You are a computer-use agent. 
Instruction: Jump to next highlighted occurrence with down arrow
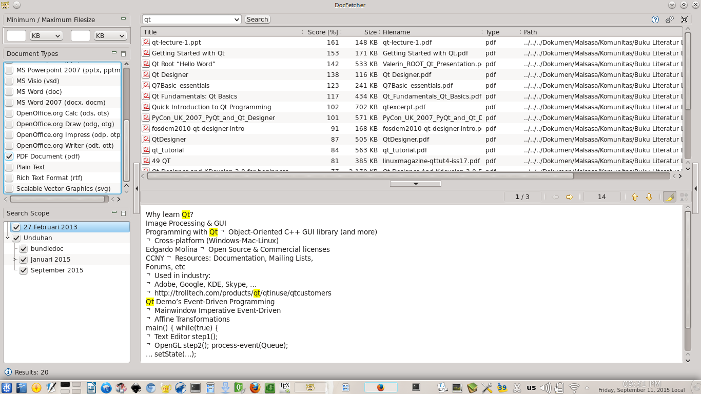648,196
